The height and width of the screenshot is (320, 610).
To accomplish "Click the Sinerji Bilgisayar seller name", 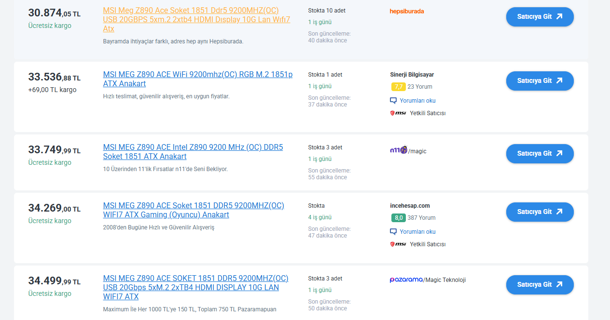I will [412, 75].
